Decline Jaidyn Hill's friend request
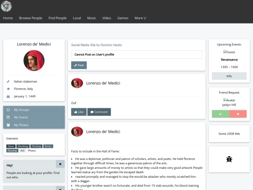Viewport: 253px width, 190px height. (238, 114)
